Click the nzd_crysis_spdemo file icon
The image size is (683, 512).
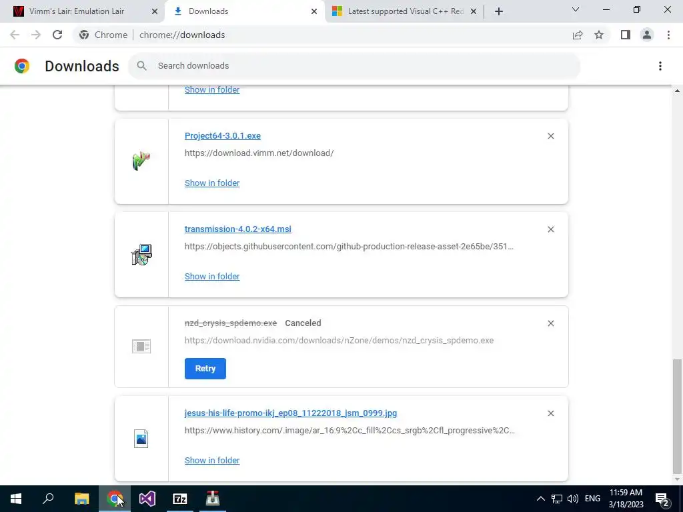click(141, 347)
